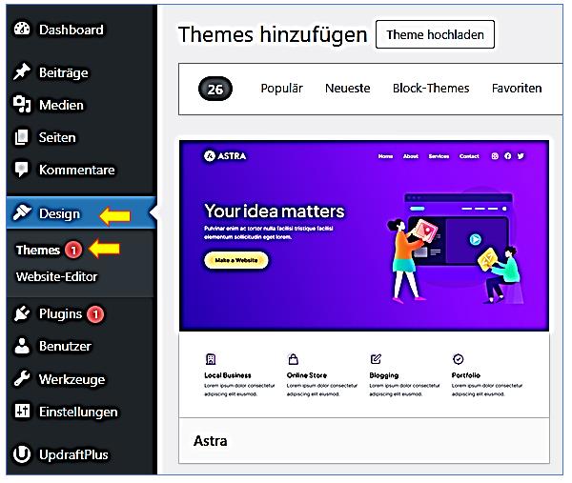
Task: Open the Favoriten filter tab
Action: click(517, 88)
